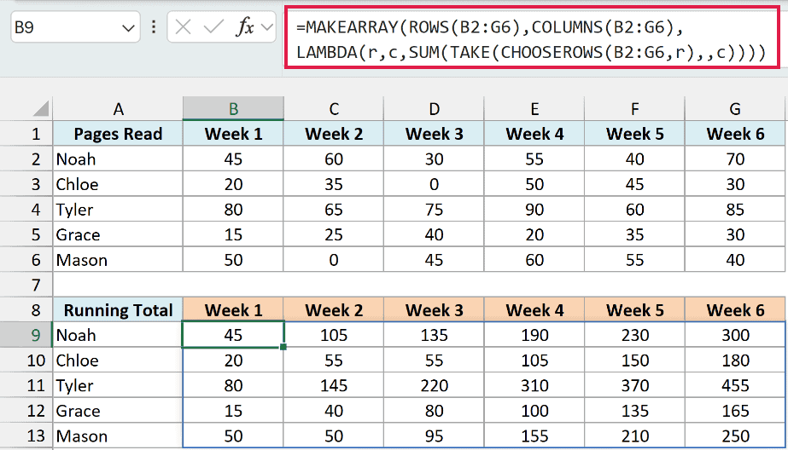Click 'Tyler' name in row 11
This screenshot has height=450, width=788.
(x=74, y=385)
